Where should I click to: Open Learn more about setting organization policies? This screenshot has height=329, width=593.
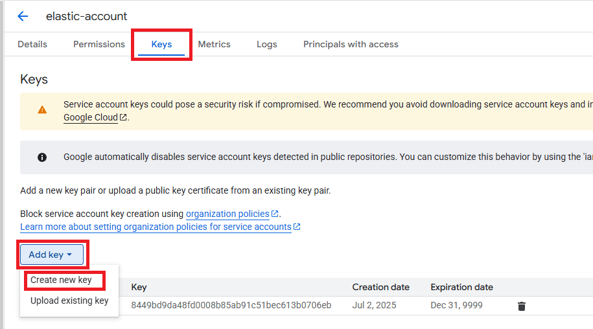pyautogui.click(x=156, y=227)
